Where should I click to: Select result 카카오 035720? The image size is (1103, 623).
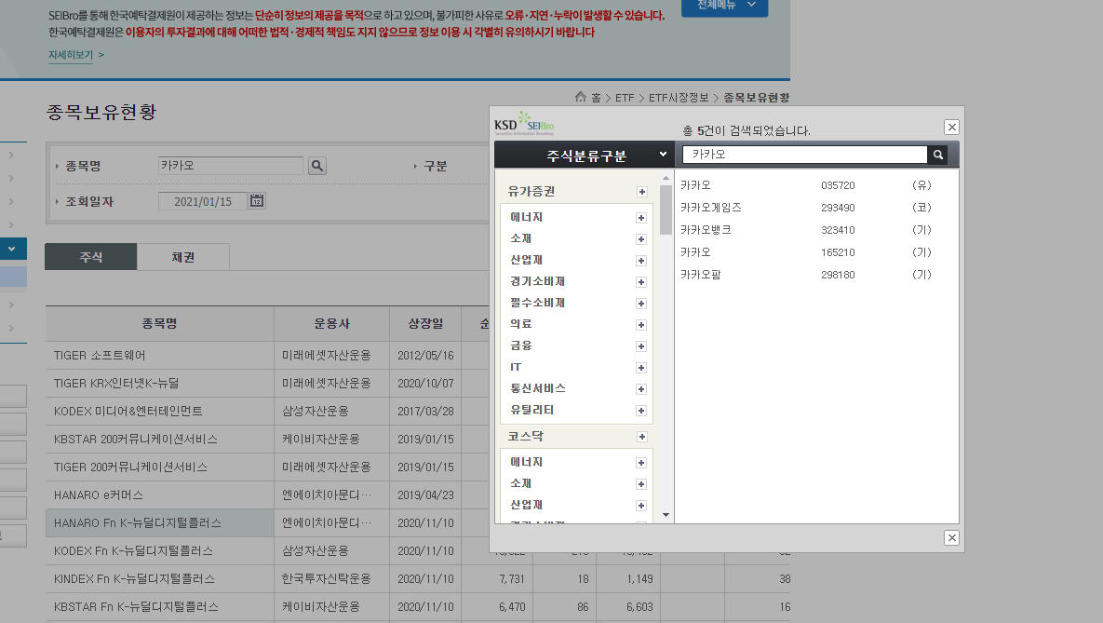(807, 185)
